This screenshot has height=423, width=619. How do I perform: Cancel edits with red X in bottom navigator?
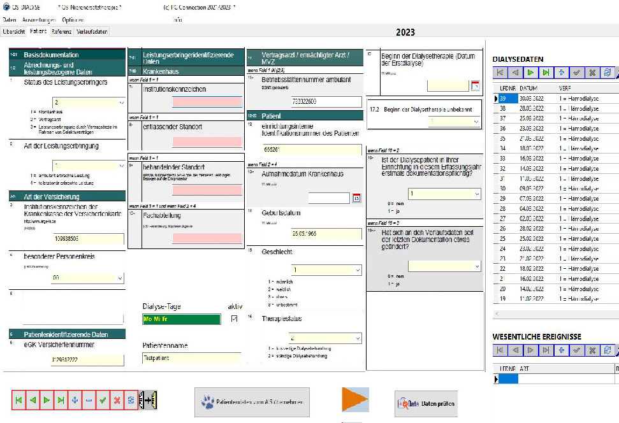click(117, 400)
